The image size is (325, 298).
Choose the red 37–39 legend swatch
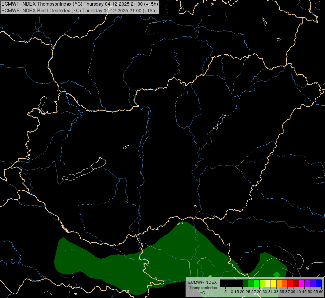click(290, 283)
